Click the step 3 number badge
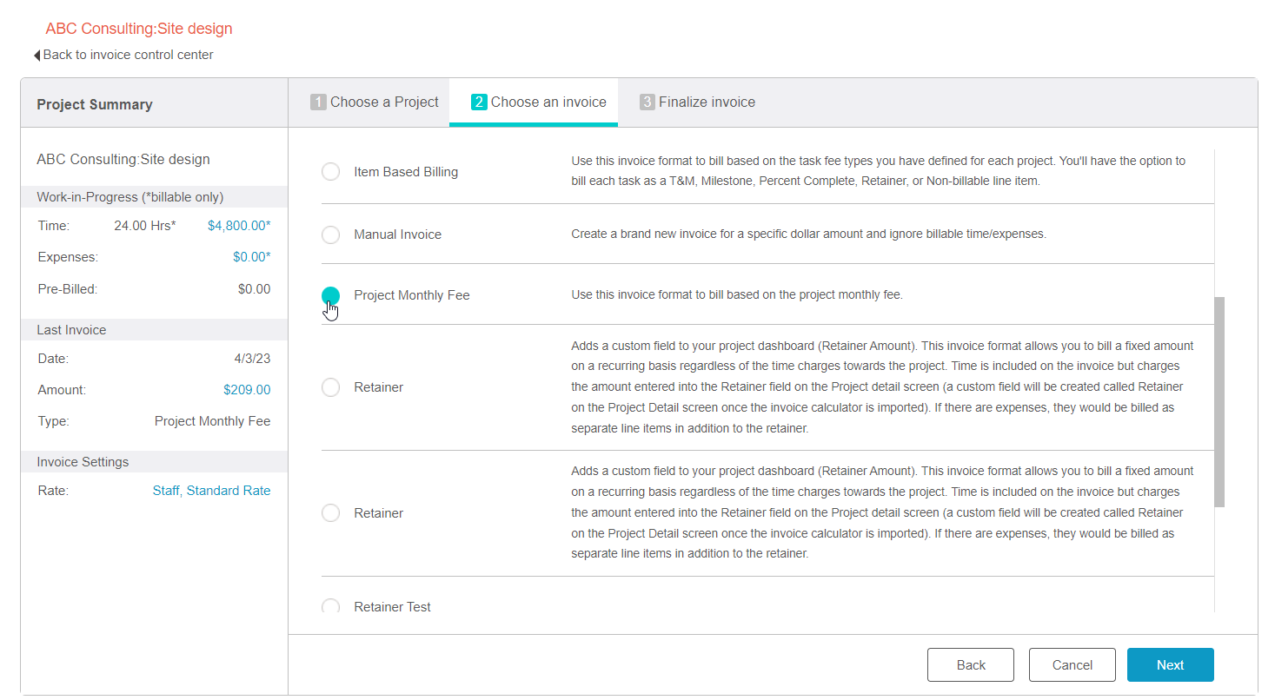This screenshot has width=1275, height=700. point(647,102)
